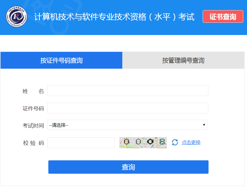Click the 计算机技术与软件专业技术资格 header title
The height and width of the screenshot is (190, 247).
(x=114, y=17)
